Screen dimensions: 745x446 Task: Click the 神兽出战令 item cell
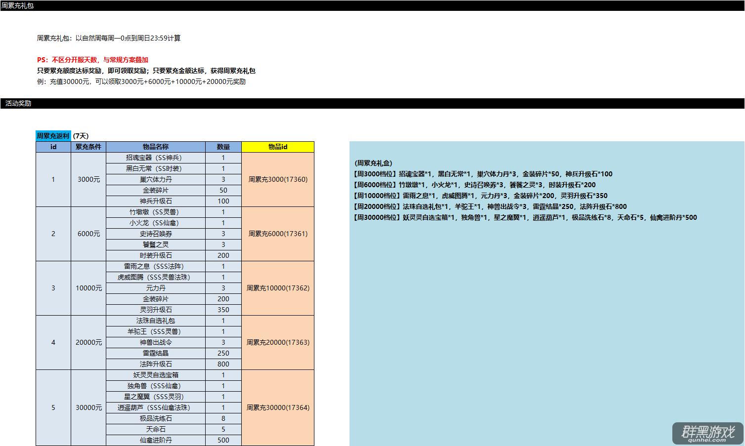pos(156,342)
